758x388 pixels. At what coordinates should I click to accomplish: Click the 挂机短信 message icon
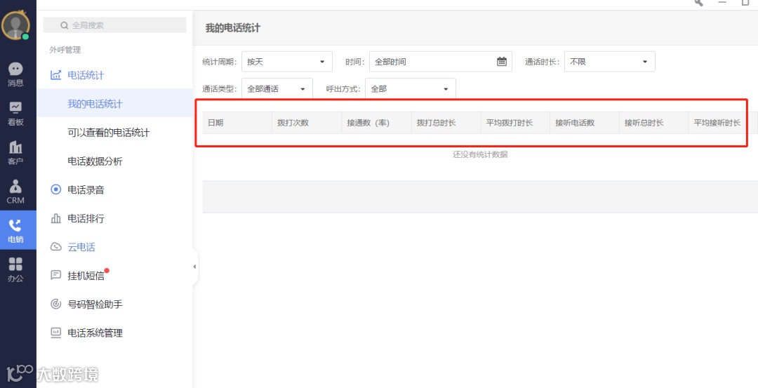(56, 276)
